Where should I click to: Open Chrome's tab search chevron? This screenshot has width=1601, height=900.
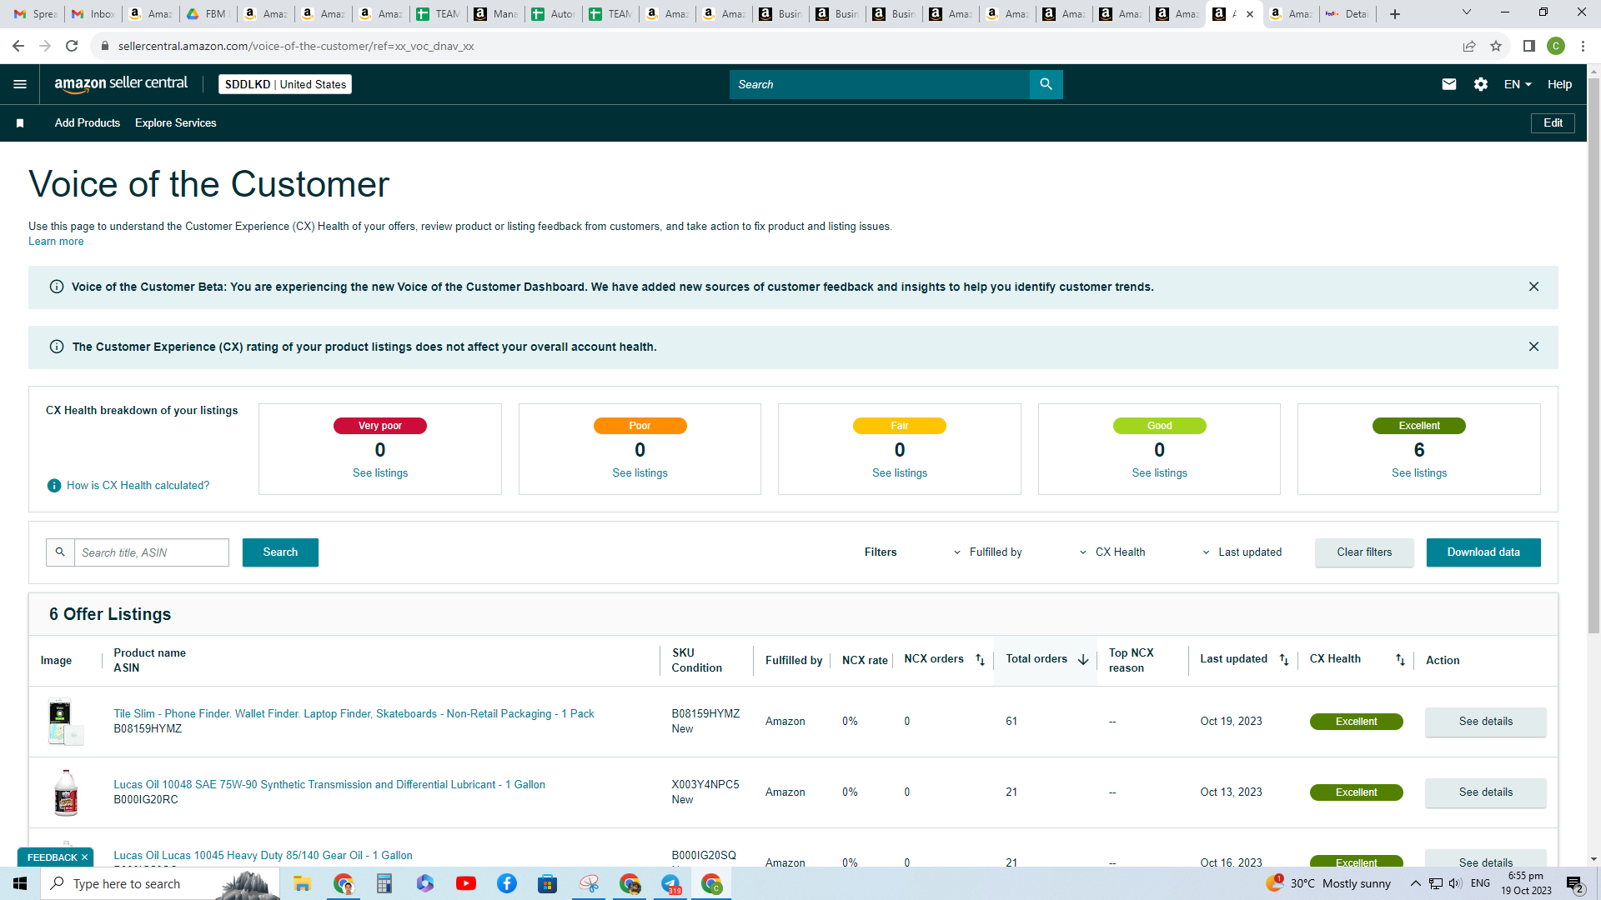[x=1467, y=12]
